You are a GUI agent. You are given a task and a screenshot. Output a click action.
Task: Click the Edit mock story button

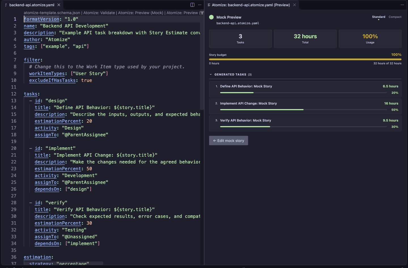(x=229, y=141)
